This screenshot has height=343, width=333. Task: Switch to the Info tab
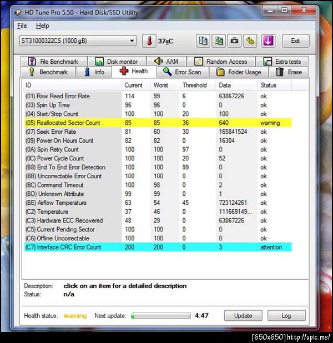click(94, 72)
